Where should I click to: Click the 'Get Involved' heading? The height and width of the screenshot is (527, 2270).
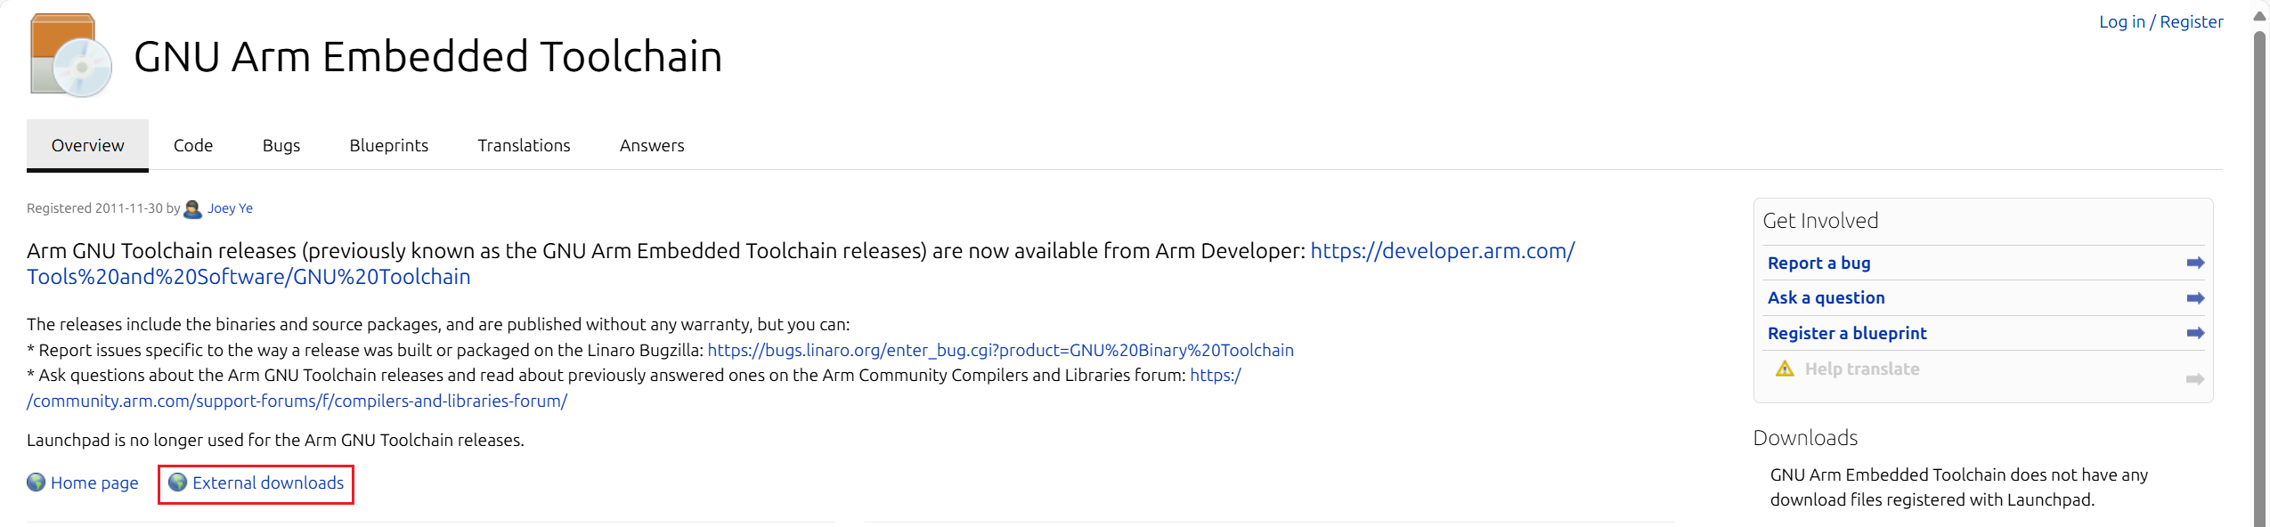tap(1820, 221)
